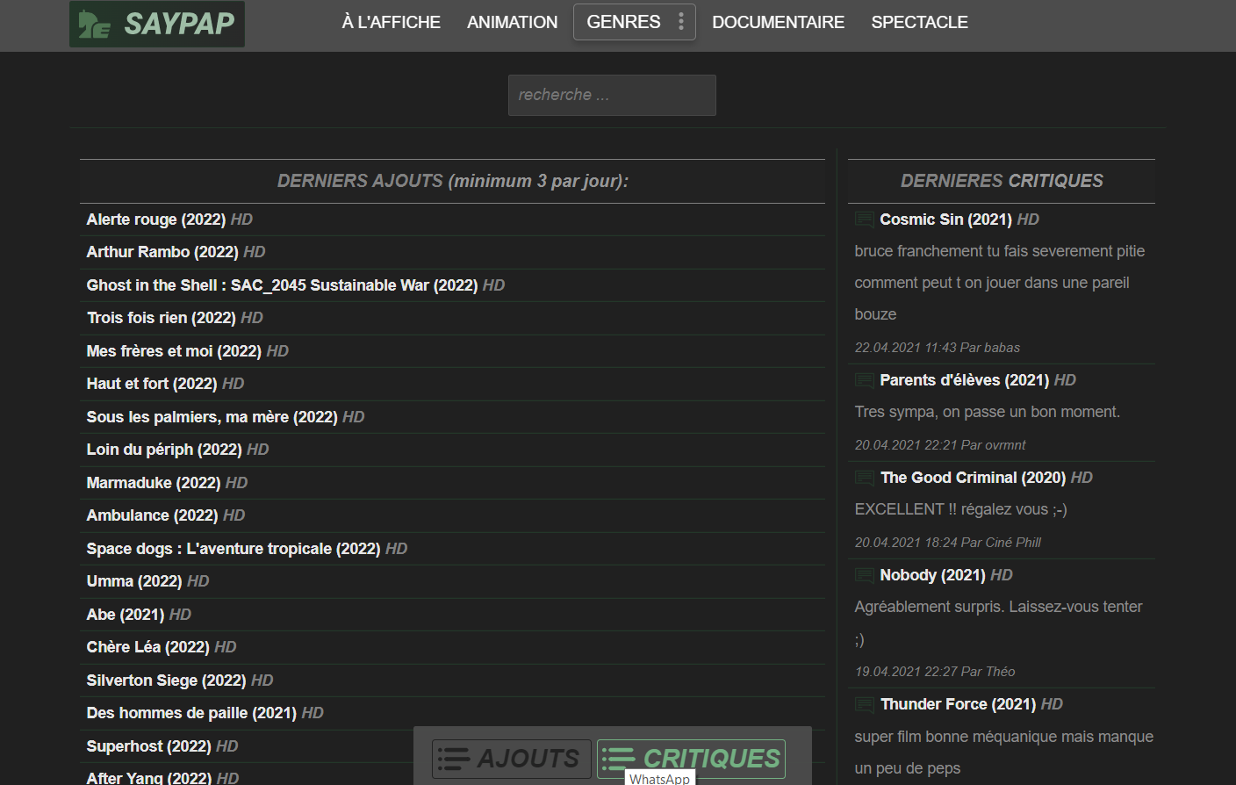The width and height of the screenshot is (1236, 785).
Task: Click the comment icon beside Cosmic Sin
Action: click(865, 220)
